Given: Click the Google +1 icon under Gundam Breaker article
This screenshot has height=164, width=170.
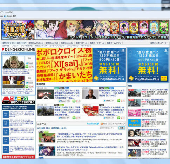Looking at the screenshot, I should (78, 101).
